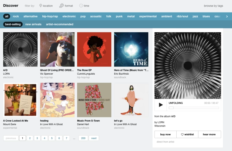The height and width of the screenshot is (151, 232).
Task: Open the location filter pin icon
Action: [41, 6]
